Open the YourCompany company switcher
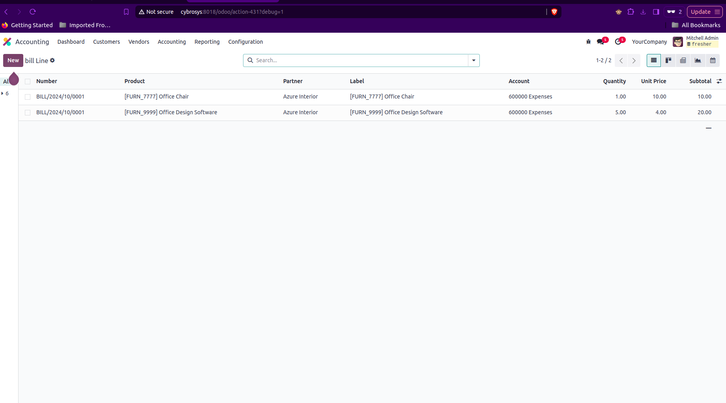Screen dimensions: 726x403 (649, 42)
